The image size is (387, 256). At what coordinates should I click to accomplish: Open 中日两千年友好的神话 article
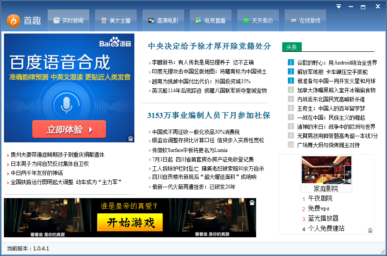tap(37, 173)
